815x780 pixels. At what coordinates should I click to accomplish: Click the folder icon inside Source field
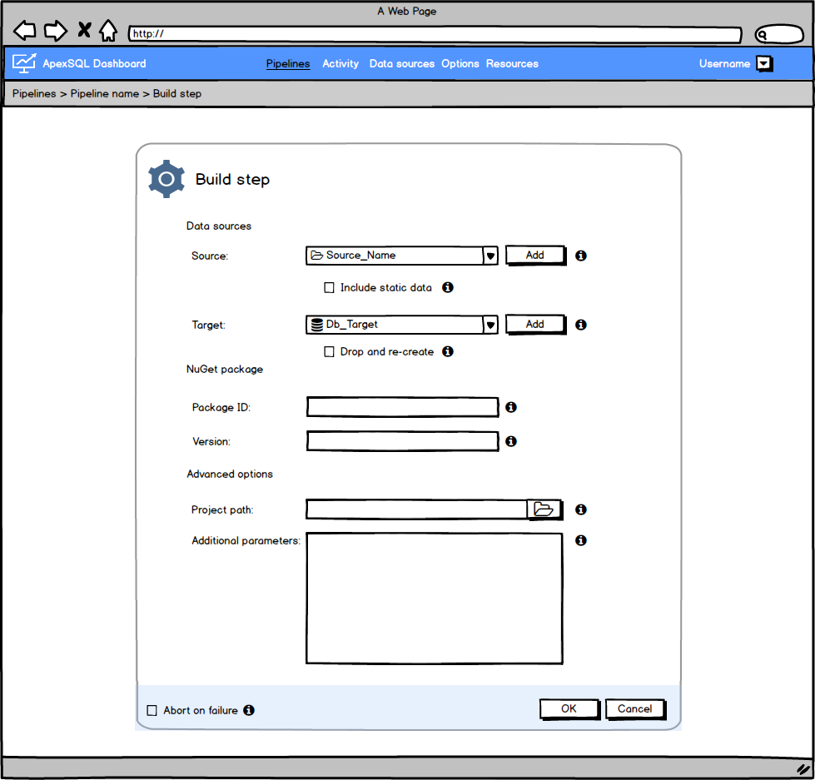pos(317,255)
